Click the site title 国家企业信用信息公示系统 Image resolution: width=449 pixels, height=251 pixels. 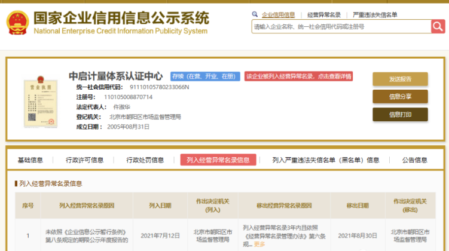click(x=121, y=19)
